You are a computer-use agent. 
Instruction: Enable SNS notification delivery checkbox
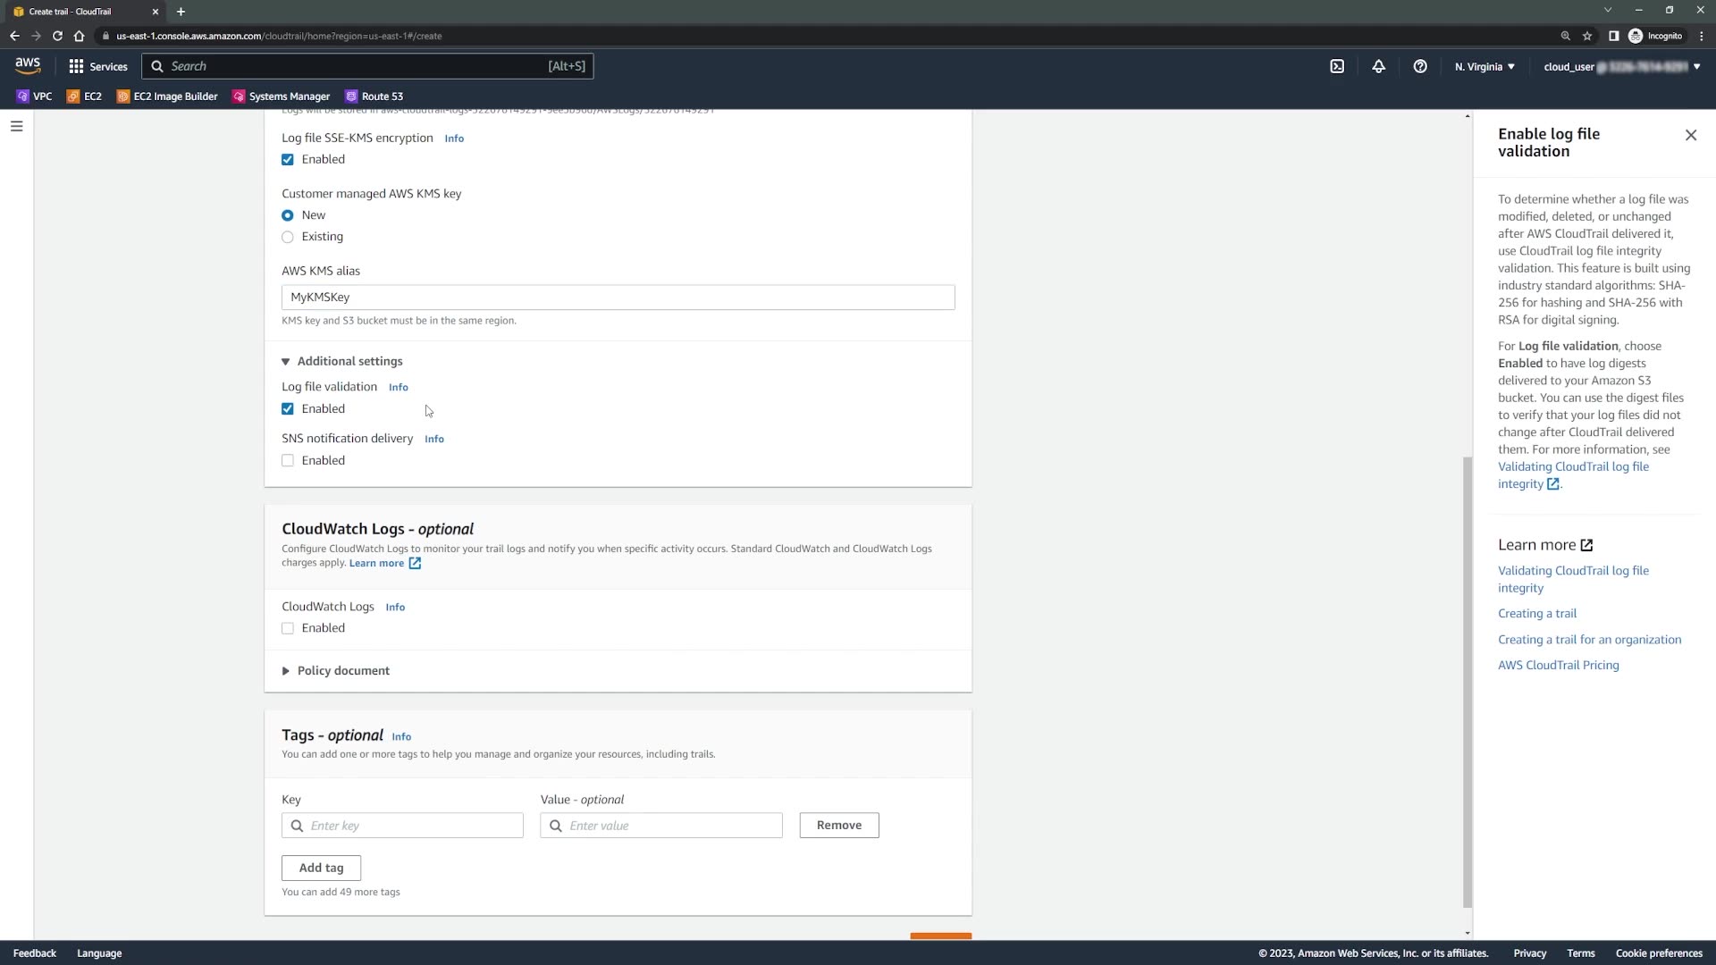tap(288, 461)
